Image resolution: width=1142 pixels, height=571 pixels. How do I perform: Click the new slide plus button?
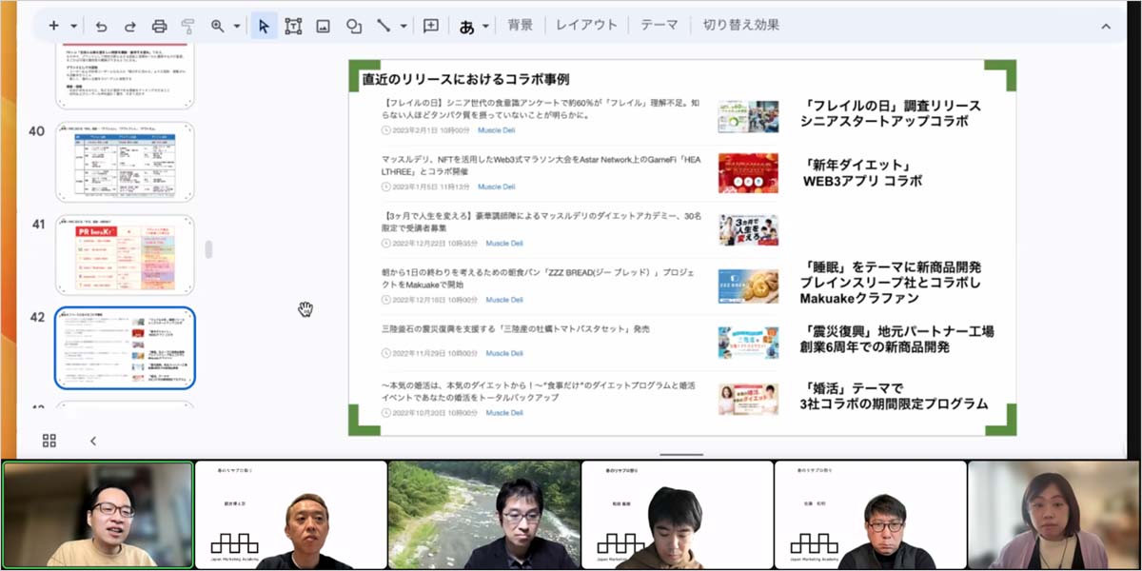pyautogui.click(x=53, y=26)
